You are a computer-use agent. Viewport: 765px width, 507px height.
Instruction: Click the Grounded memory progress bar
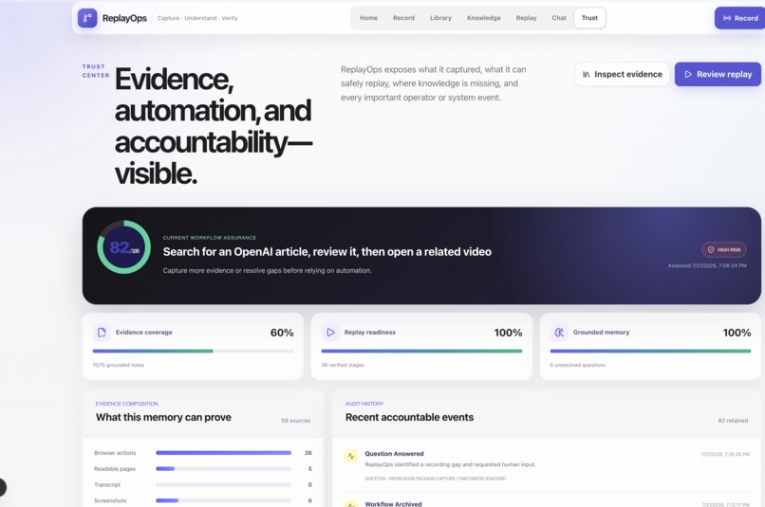[650, 351]
